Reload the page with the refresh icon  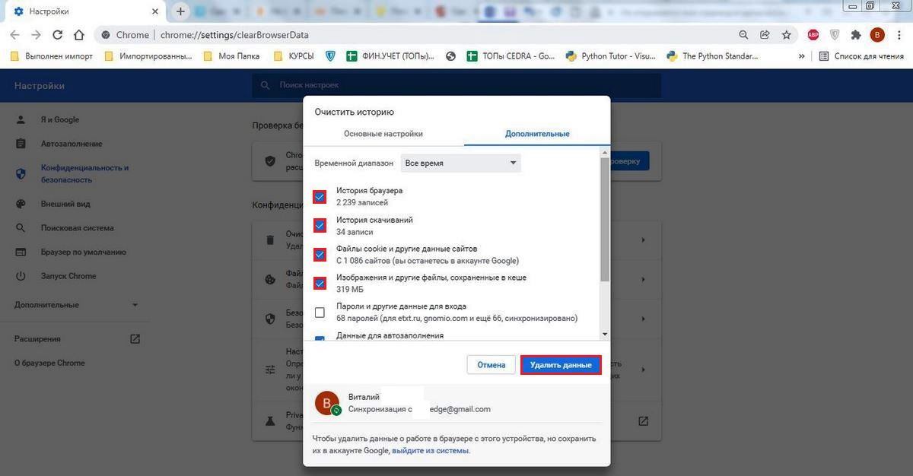(57, 35)
